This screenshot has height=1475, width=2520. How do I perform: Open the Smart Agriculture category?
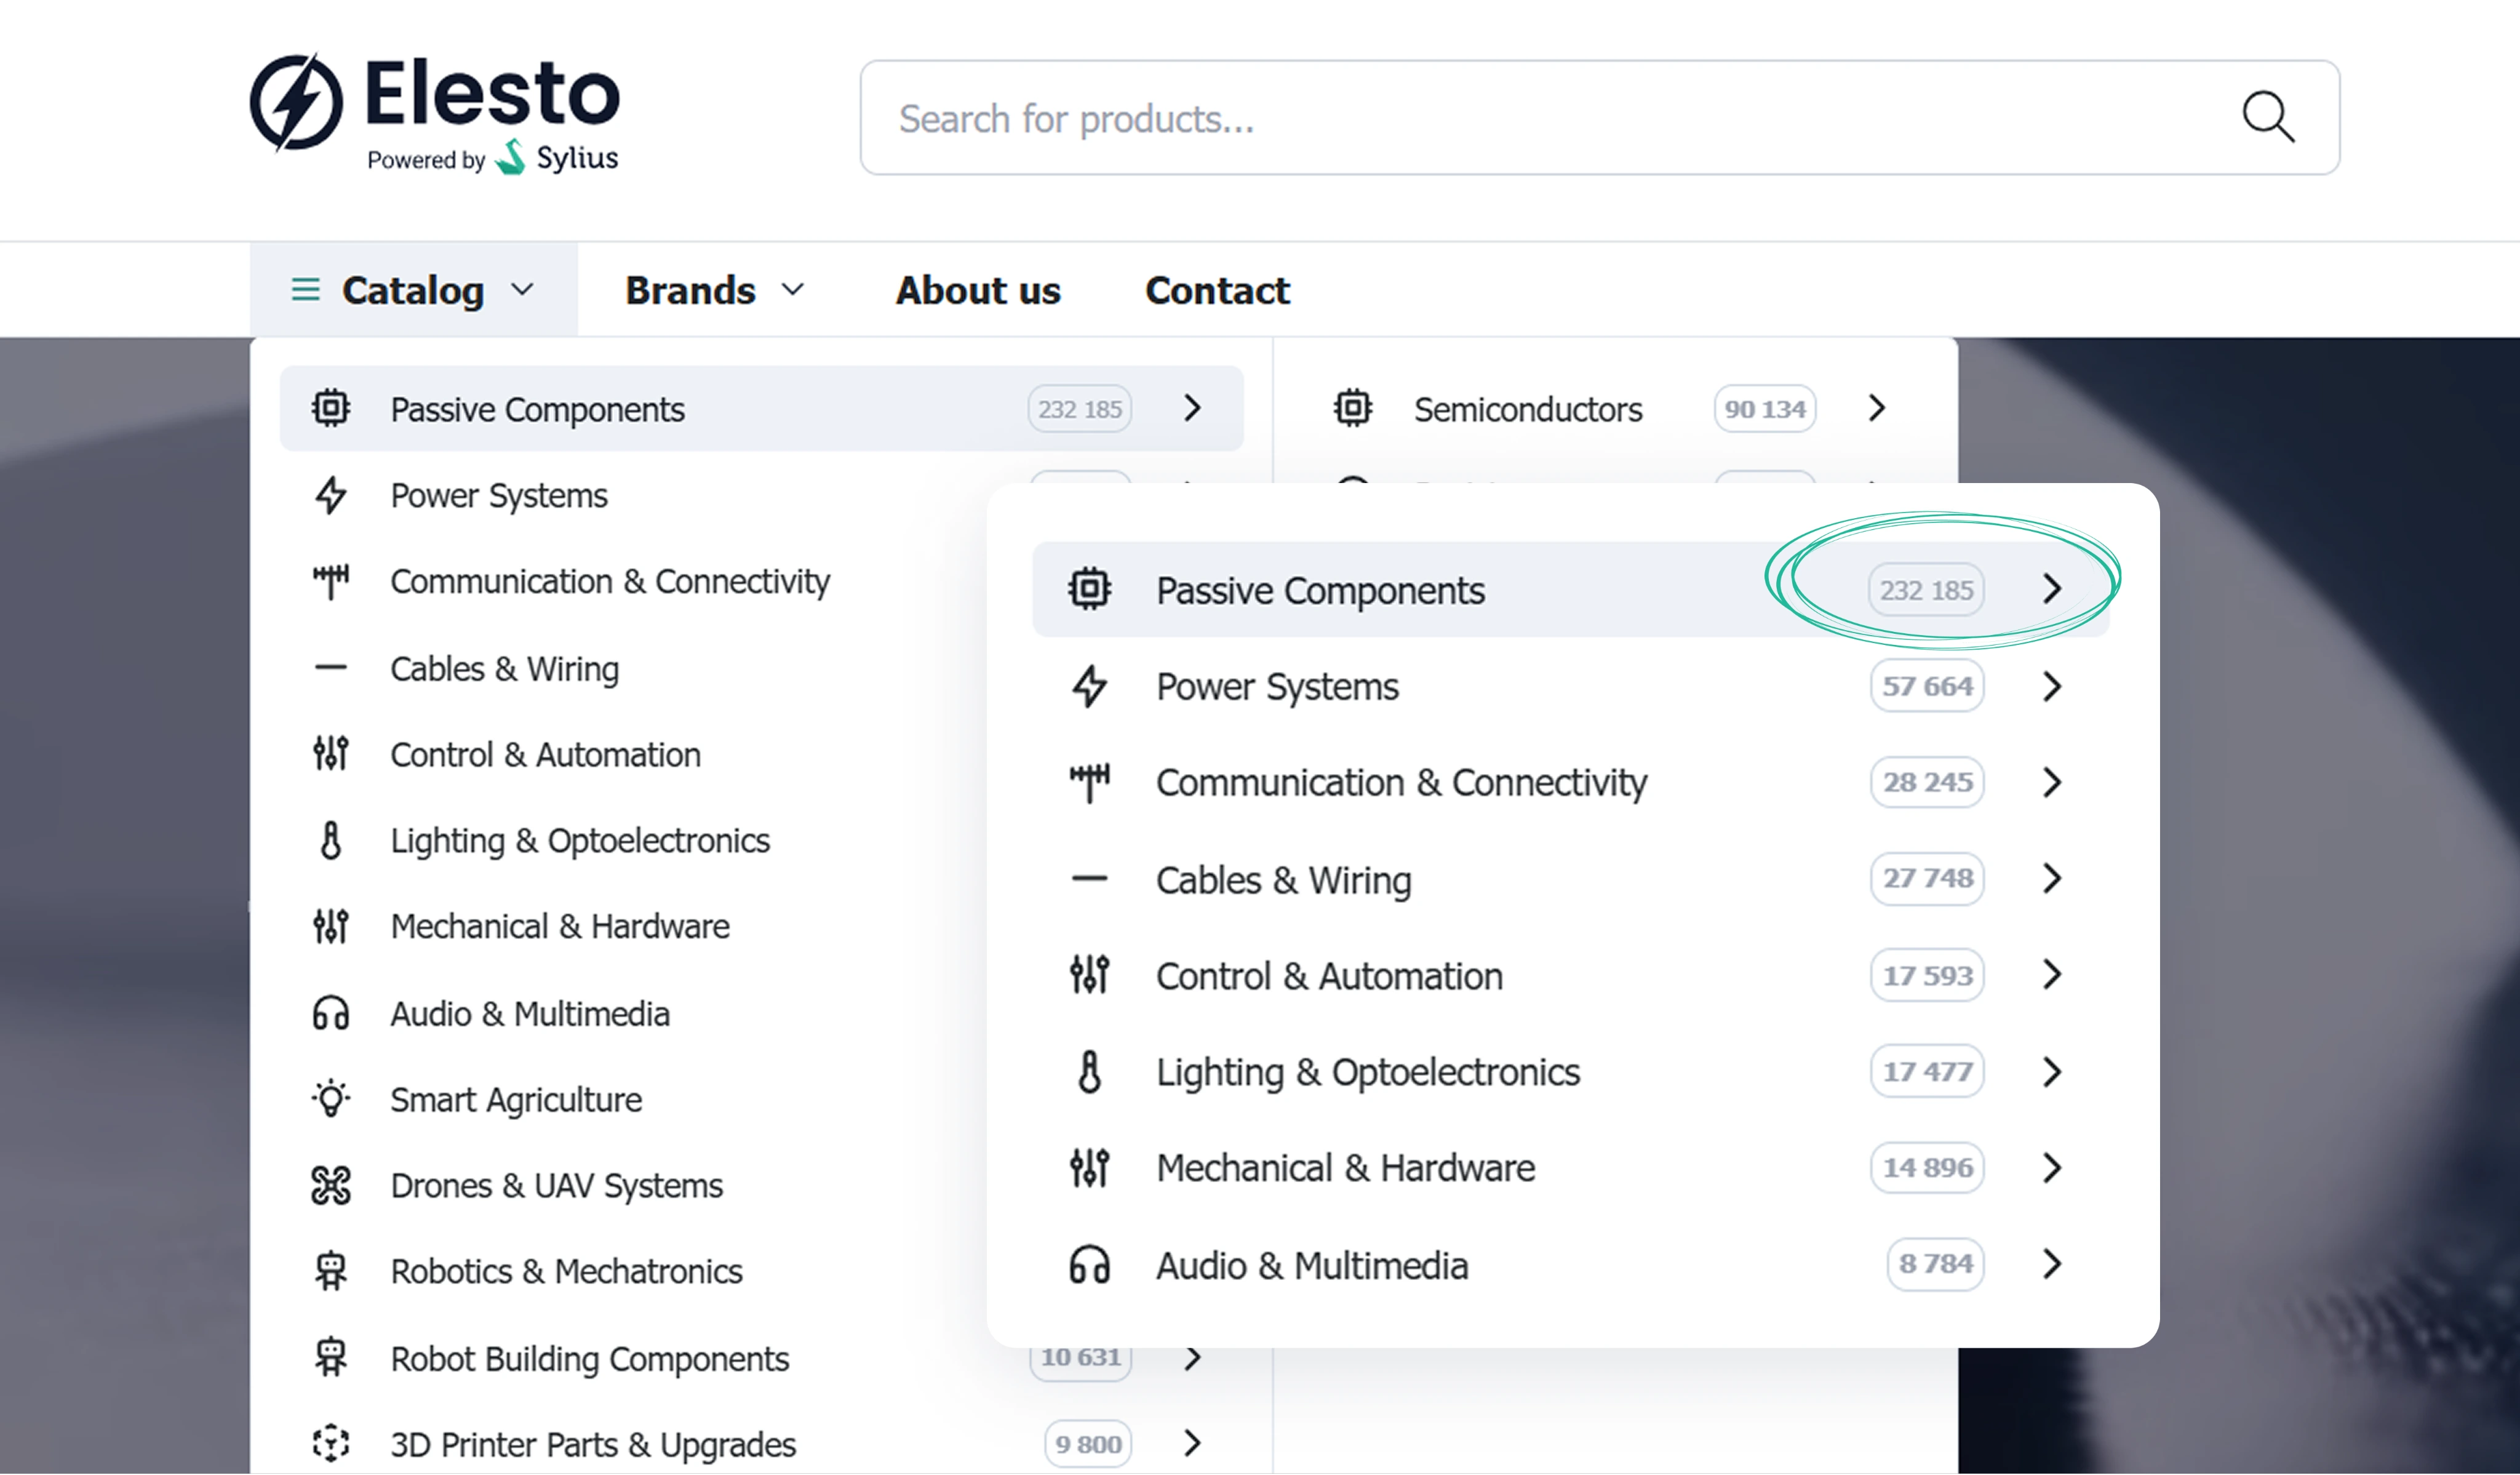516,1099
